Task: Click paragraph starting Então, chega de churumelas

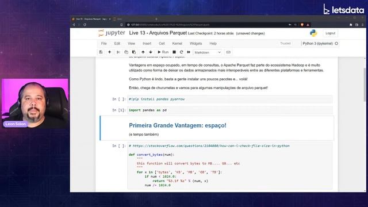Action: pyautogui.click(x=198, y=88)
